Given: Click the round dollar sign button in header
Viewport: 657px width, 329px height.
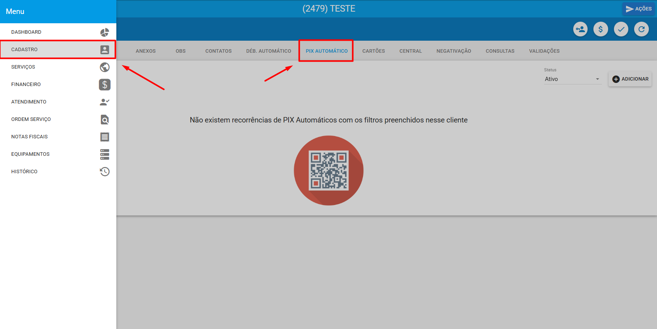Looking at the screenshot, I should coord(601,29).
